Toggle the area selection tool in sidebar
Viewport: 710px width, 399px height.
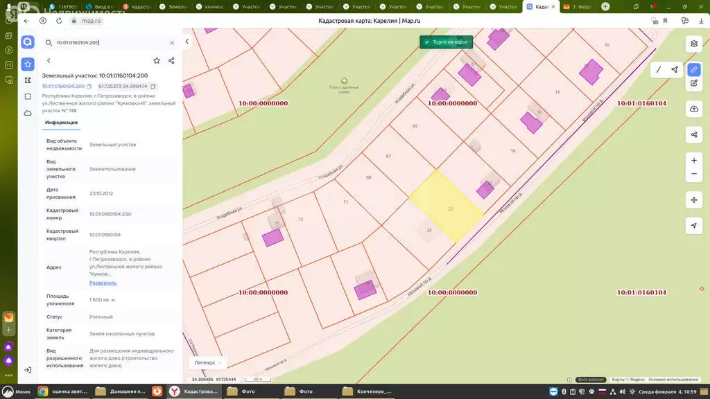coord(28,96)
